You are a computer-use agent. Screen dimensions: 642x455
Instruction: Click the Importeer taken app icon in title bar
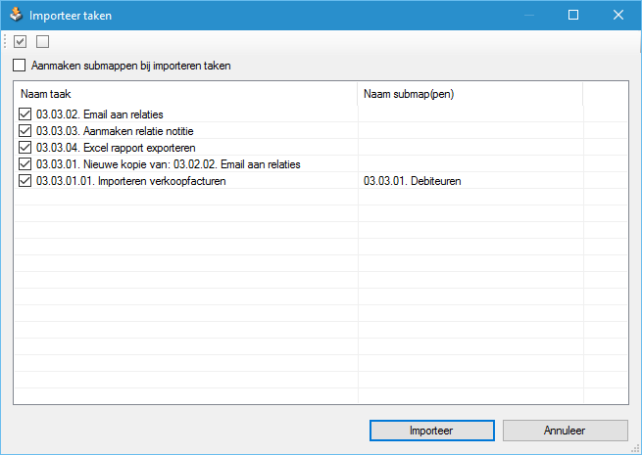(16, 15)
